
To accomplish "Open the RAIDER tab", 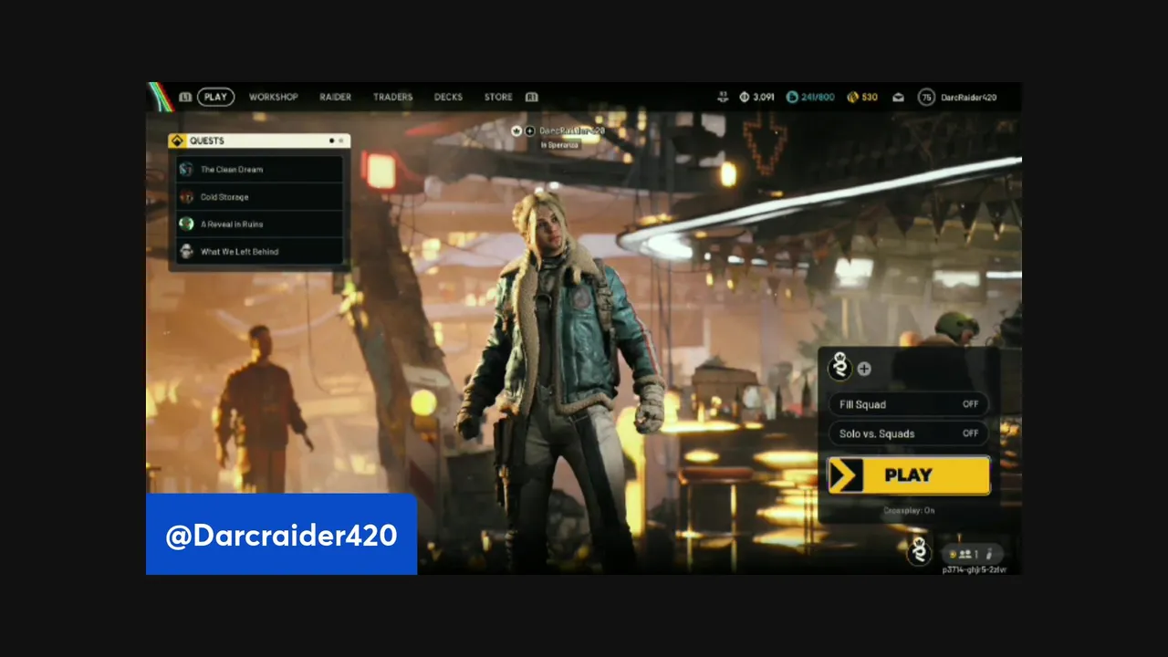I will [335, 97].
